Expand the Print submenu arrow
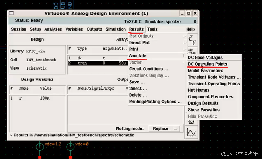Screen dimensions: 262x159 (x=184, y=49)
